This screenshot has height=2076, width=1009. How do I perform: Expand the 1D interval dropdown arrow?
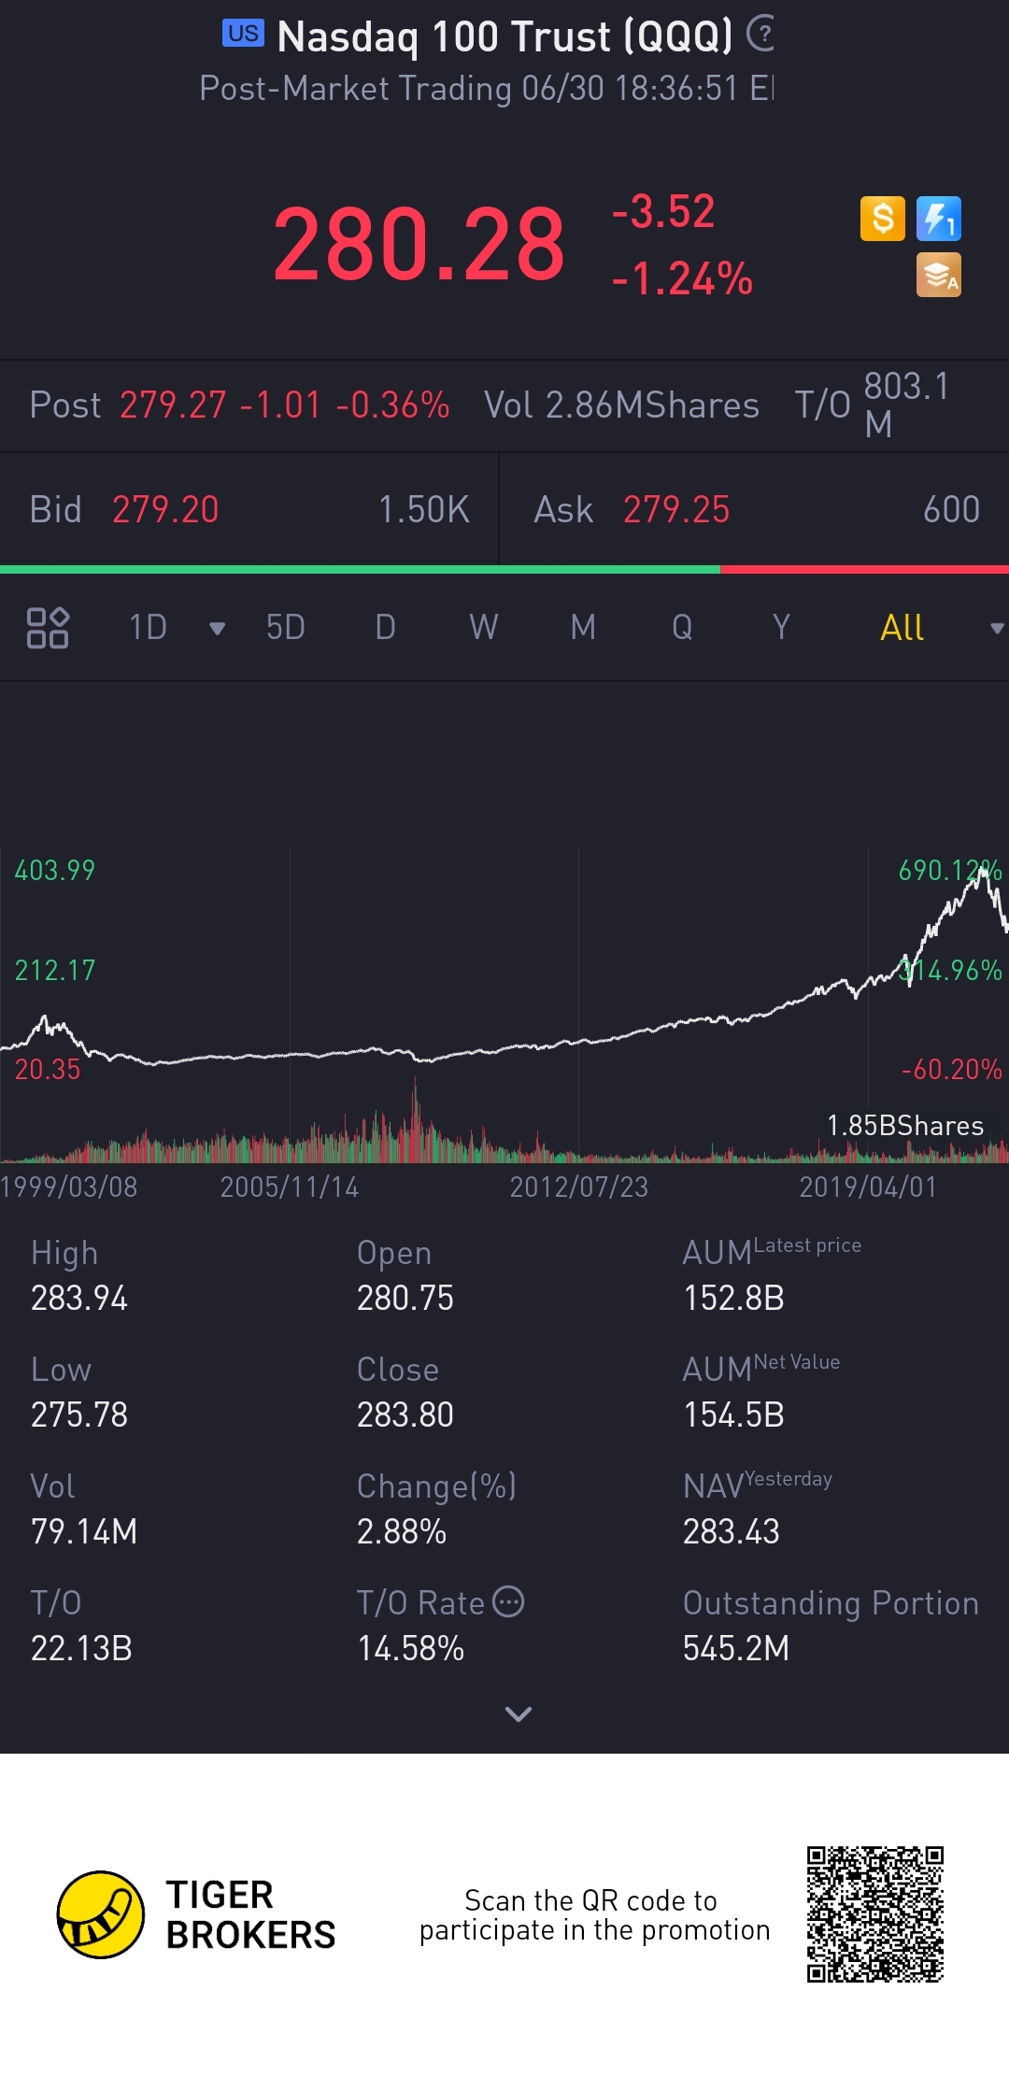click(217, 629)
